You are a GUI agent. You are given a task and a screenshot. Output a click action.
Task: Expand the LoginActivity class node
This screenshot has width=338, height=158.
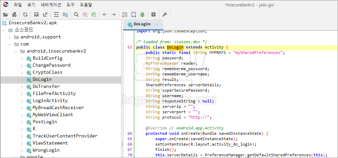click(x=22, y=101)
